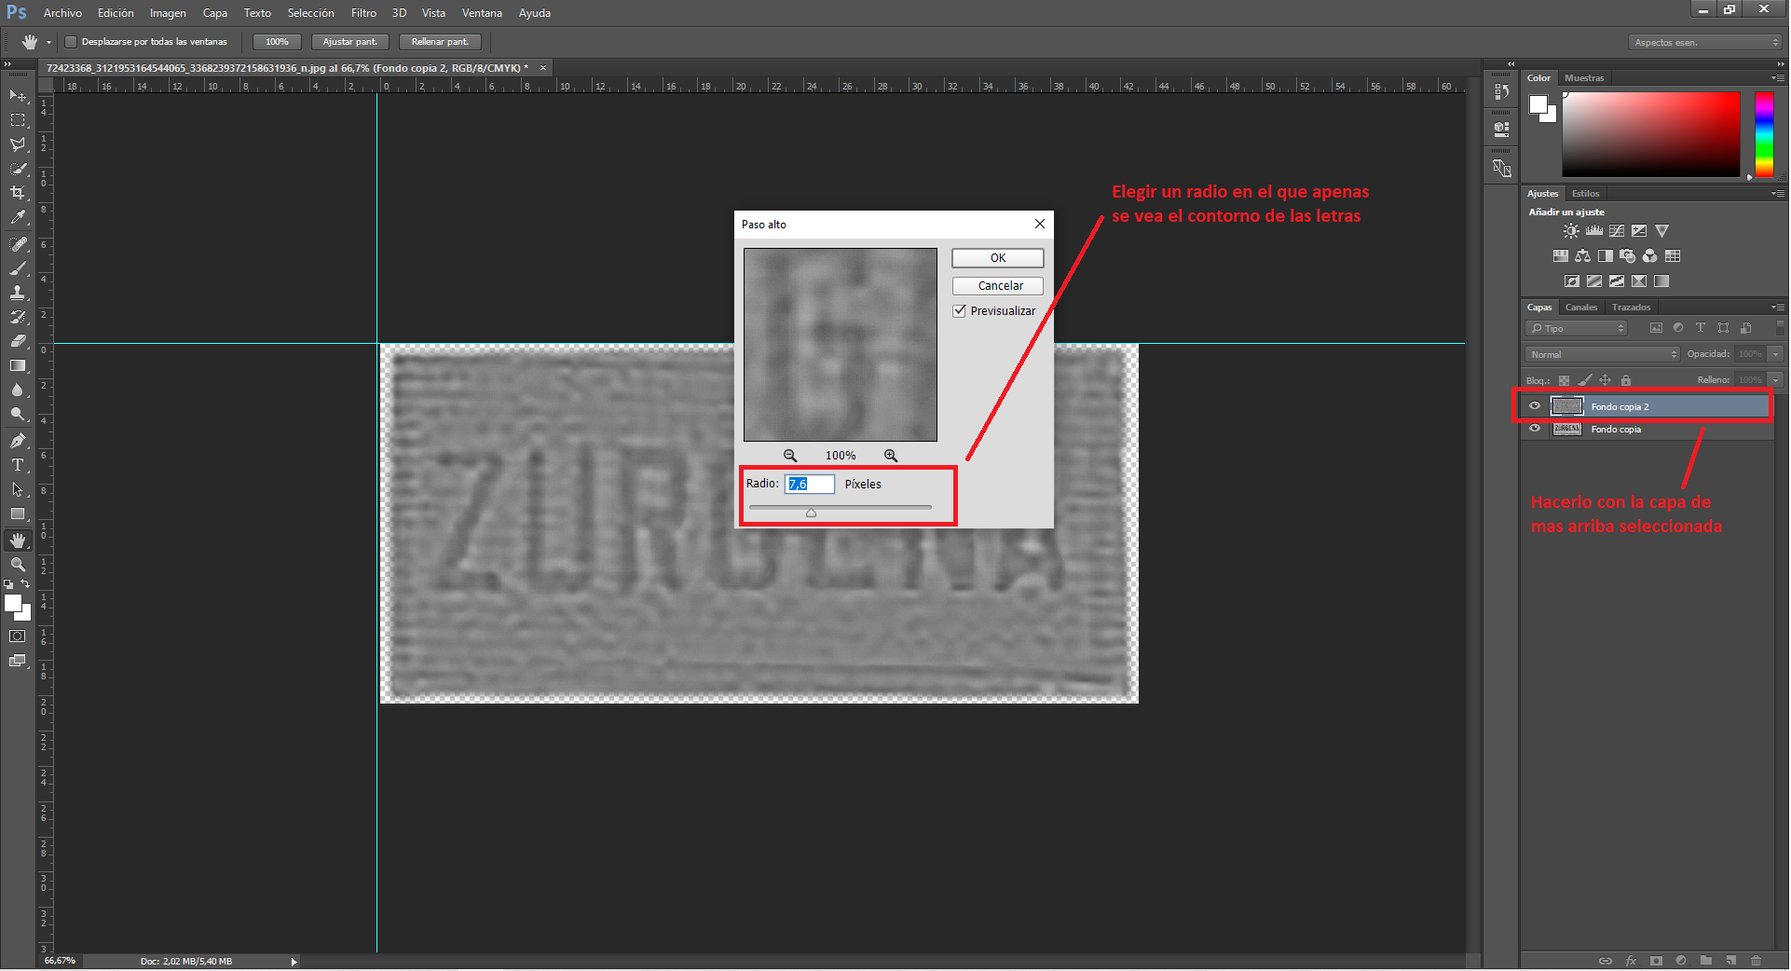Enable Desplazarse por todas las ventanas
Image resolution: width=1791 pixels, height=971 pixels.
(x=71, y=42)
